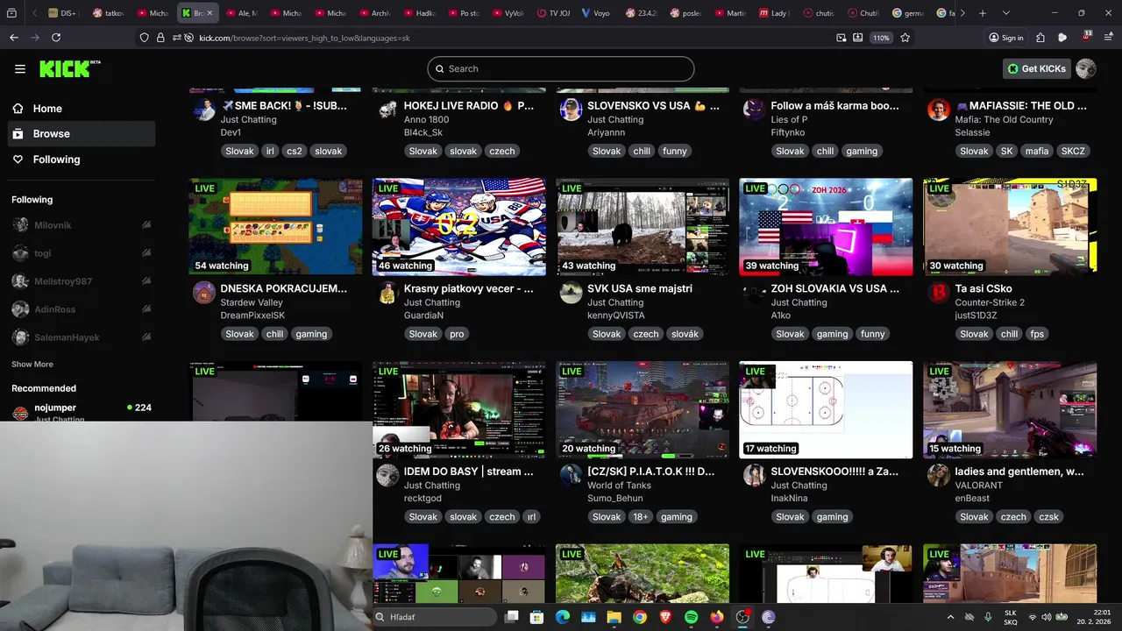Screen dimensions: 1122x631
Task: Click Selassie channel avatar
Action: click(939, 110)
